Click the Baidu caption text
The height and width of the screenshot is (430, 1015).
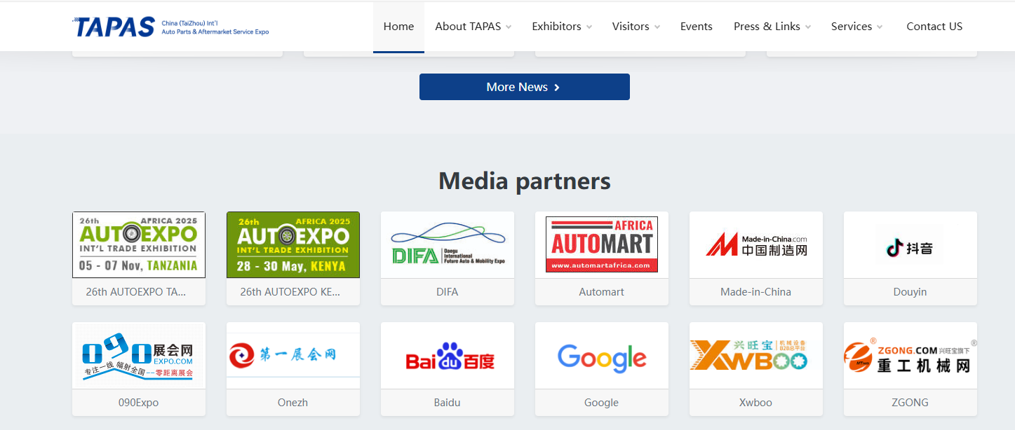coord(448,403)
